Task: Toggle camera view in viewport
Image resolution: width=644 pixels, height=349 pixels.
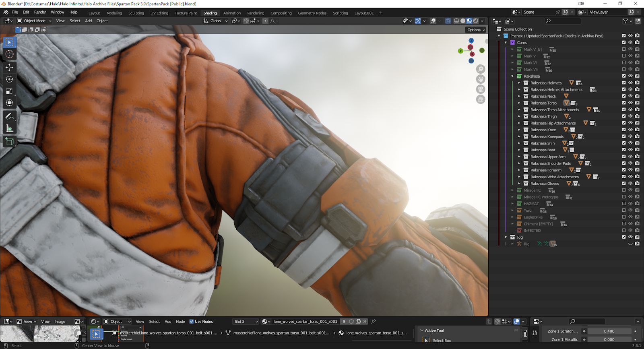Action: pos(481,89)
